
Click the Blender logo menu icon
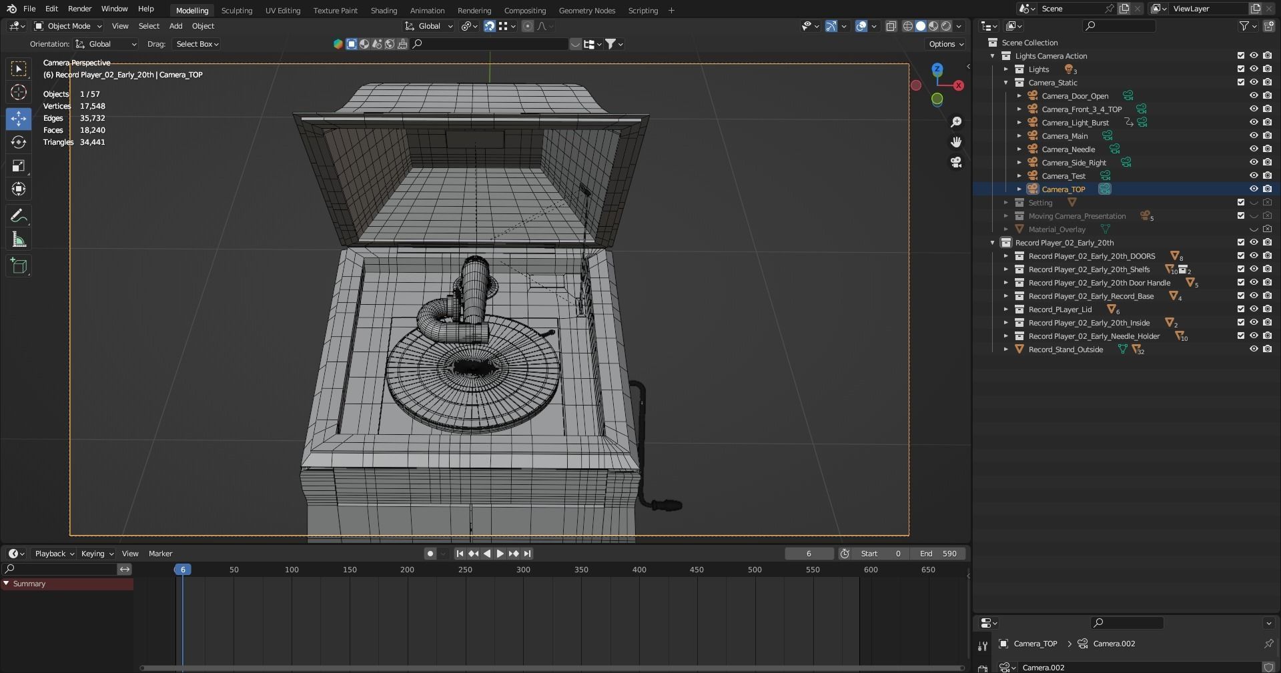pos(11,9)
